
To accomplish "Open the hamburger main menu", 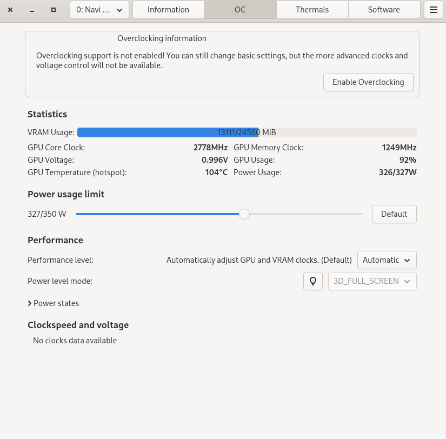I will pyautogui.click(x=433, y=10).
